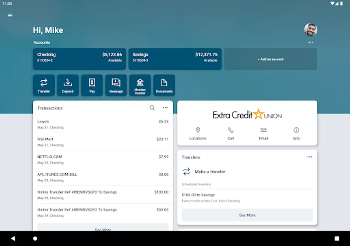Tap Mike's profile avatar
This screenshot has height=246, width=350.
[311, 30]
